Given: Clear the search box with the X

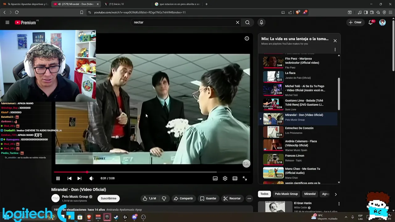Looking at the screenshot, I should click(238, 22).
